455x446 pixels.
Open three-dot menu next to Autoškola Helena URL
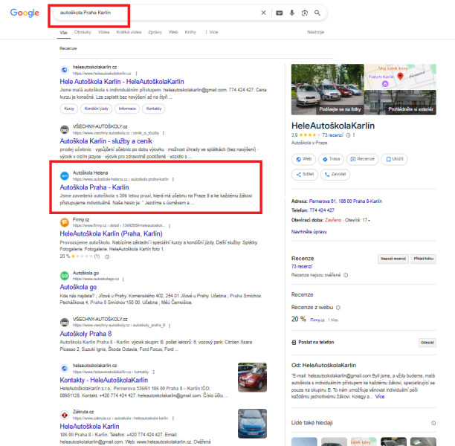coord(173,179)
